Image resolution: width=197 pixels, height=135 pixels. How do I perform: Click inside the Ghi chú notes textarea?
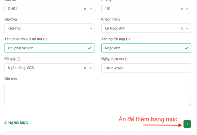[98, 94]
